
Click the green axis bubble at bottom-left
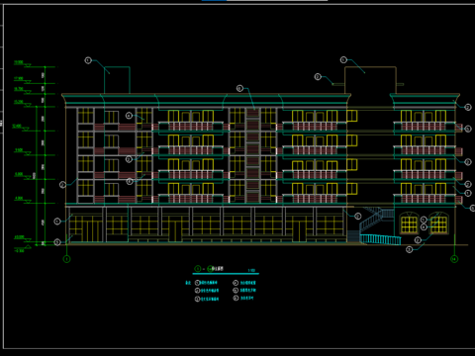pos(66,259)
